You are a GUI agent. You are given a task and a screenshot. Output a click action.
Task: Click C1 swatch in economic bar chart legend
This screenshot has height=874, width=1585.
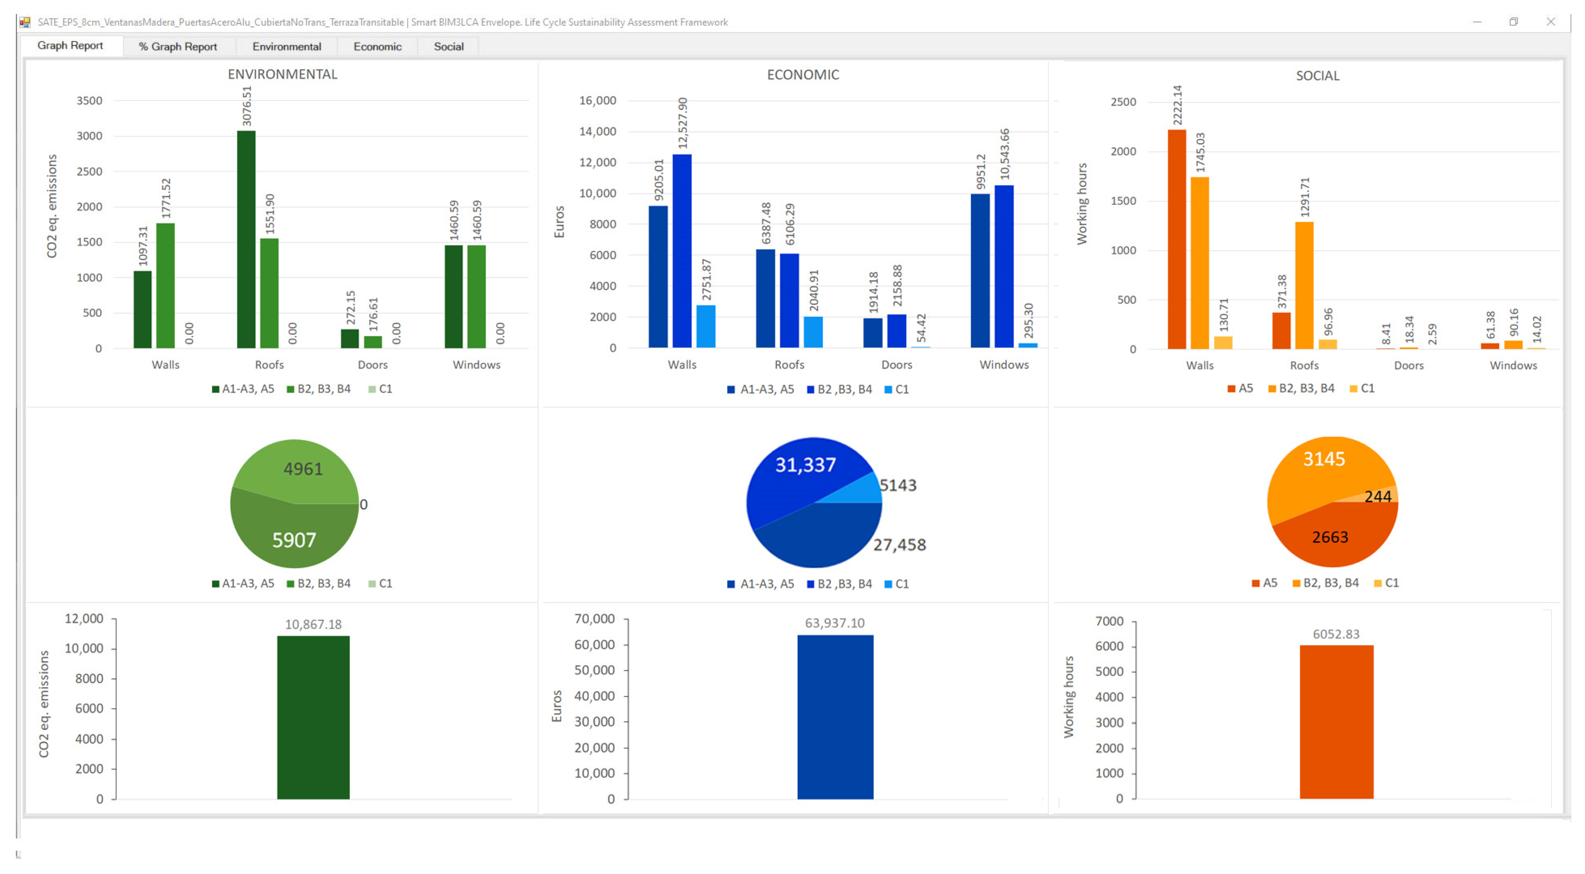coord(888,390)
